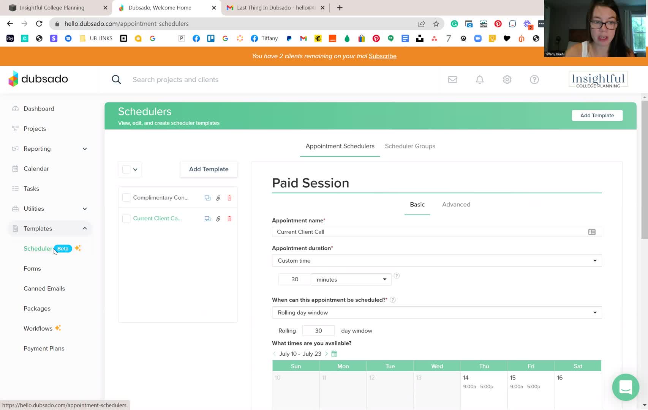Viewport: 648px width, 410px height.
Task: Open smart fields icon in Appointment name
Action: pyautogui.click(x=592, y=232)
